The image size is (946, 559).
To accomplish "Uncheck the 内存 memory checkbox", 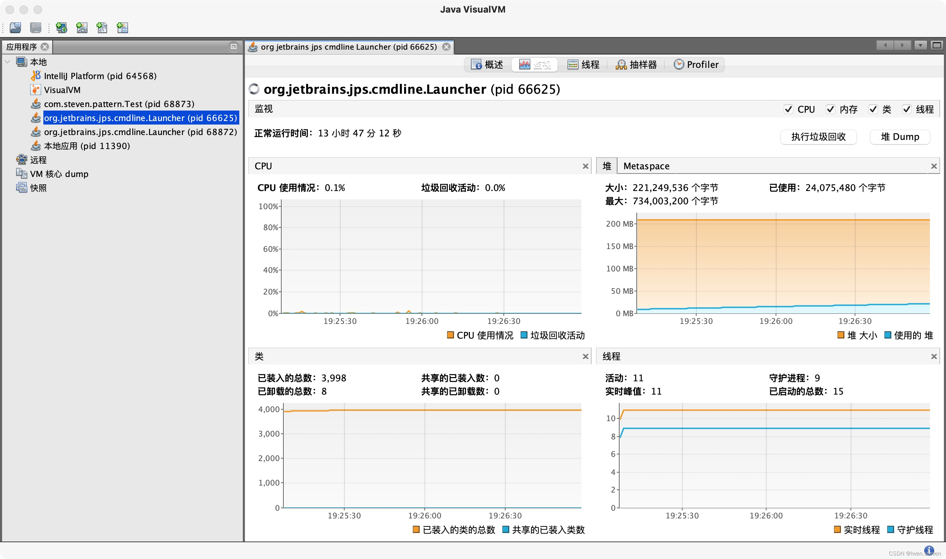I will (830, 109).
